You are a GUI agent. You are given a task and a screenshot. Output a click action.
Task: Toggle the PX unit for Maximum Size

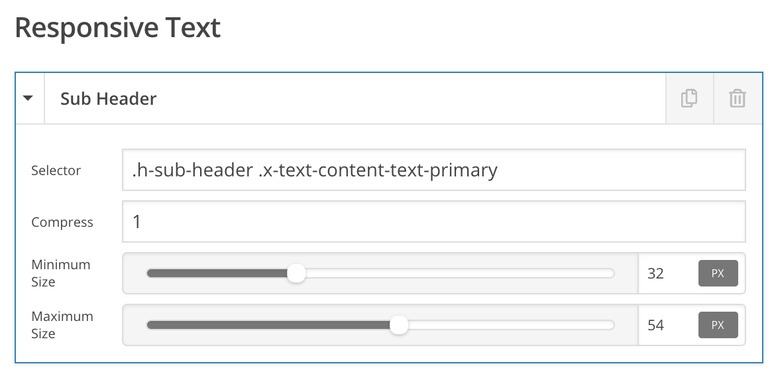tap(718, 325)
